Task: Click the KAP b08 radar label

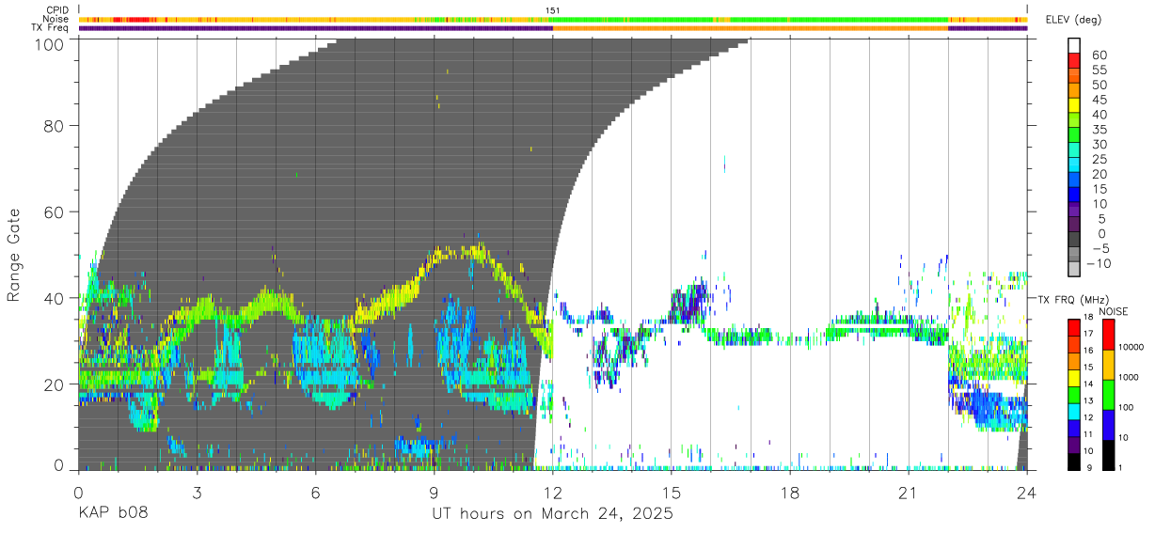Action: point(112,514)
